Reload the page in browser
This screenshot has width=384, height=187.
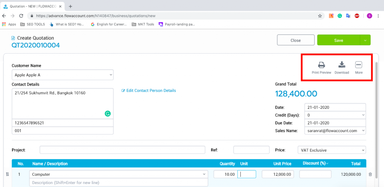(x=21, y=16)
